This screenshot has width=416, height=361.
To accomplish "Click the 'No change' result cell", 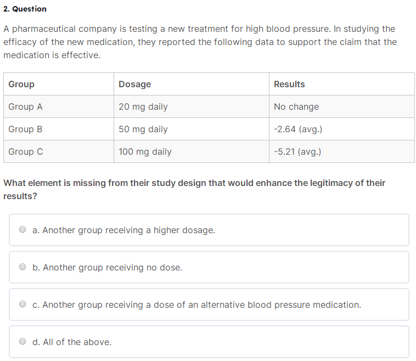I will [342, 106].
